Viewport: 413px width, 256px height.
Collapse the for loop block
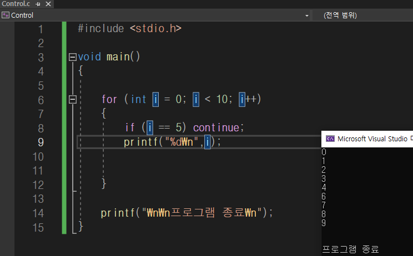pyautogui.click(x=72, y=99)
